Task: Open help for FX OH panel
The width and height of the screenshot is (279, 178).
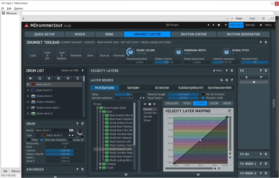Action: click(x=261, y=154)
